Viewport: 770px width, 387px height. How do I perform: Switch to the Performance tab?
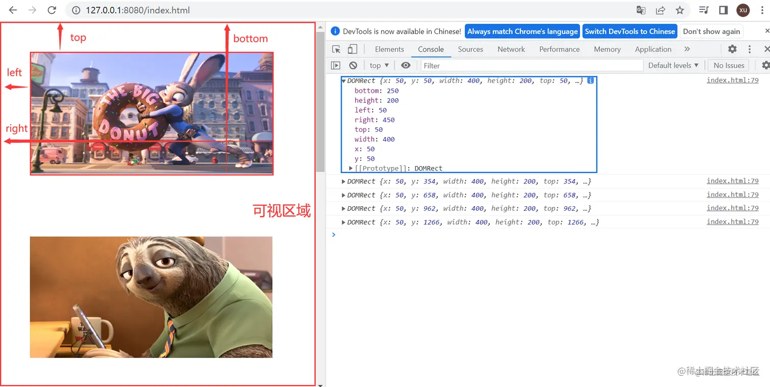coord(559,49)
